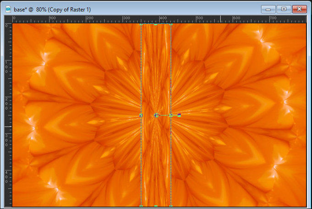Image resolution: width=312 pixels, height=209 pixels.
Task: Click the ruler origin corner box
Action: point(8,19)
